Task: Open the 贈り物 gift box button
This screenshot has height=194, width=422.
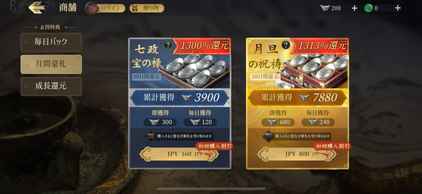Action: [147, 8]
